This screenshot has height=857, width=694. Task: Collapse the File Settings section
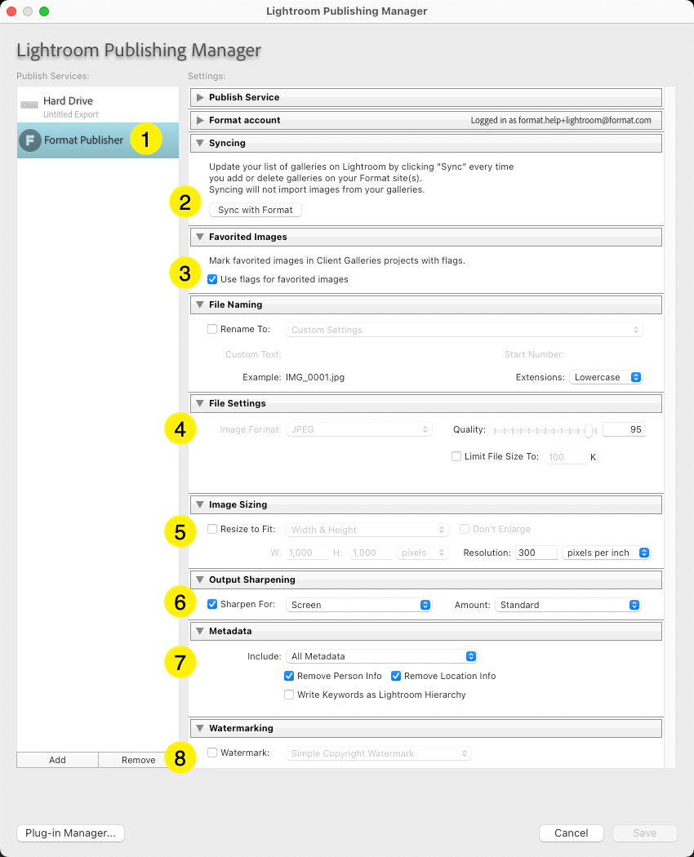(x=200, y=403)
